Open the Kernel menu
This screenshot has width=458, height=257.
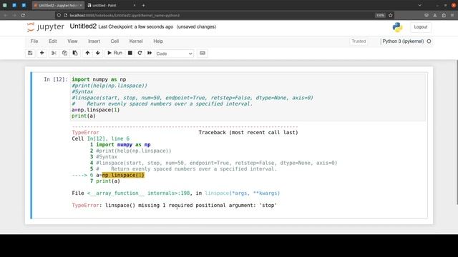pos(136,41)
